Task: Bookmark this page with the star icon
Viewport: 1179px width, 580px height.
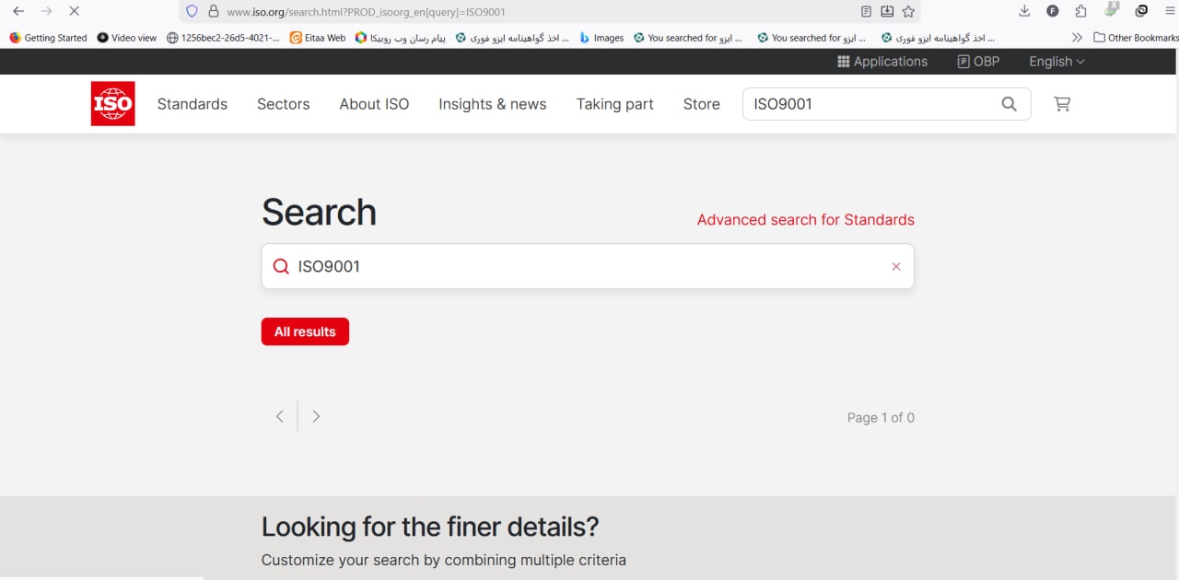Action: coord(908,12)
